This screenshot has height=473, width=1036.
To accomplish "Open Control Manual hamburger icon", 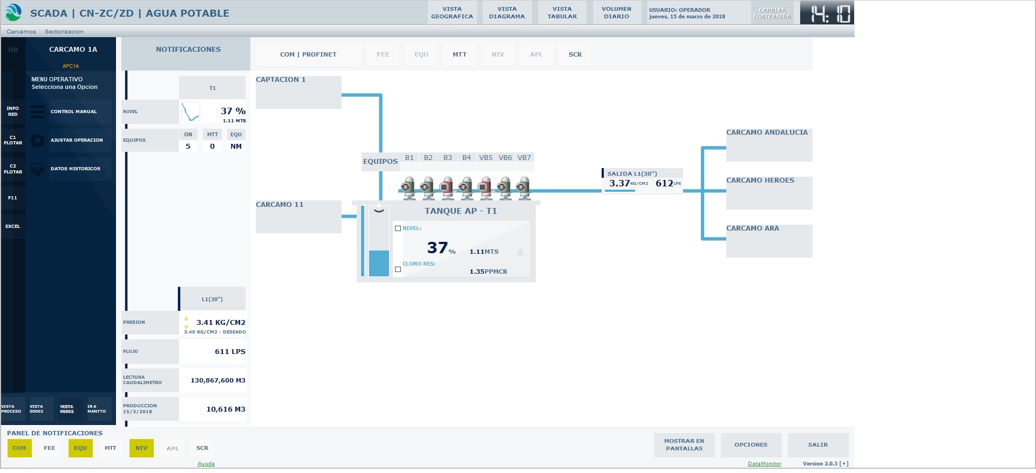I will coord(38,112).
